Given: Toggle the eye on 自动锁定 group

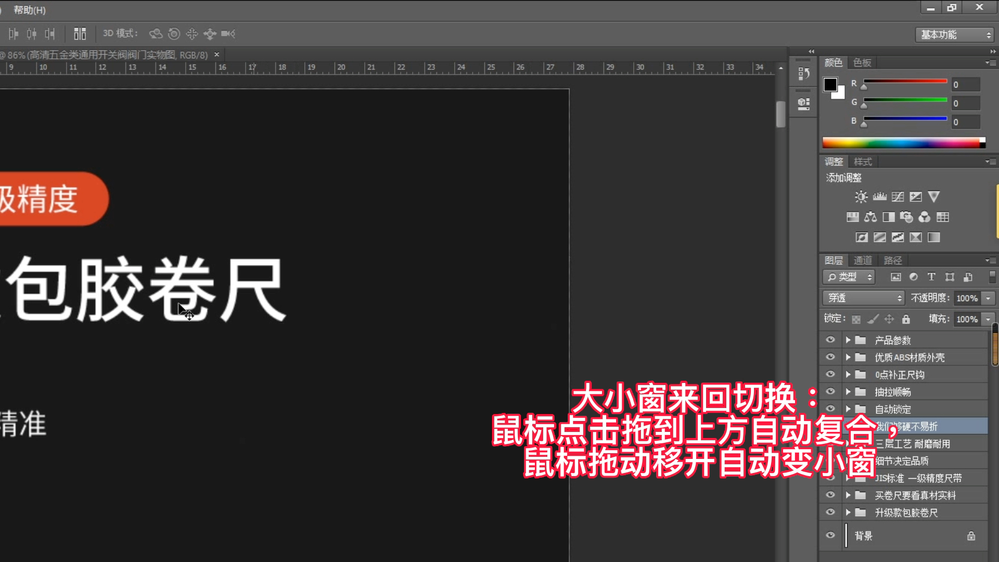Looking at the screenshot, I should pyautogui.click(x=830, y=409).
